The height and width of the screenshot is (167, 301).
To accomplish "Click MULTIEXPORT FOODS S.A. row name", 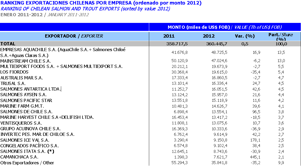I will [61, 66].
